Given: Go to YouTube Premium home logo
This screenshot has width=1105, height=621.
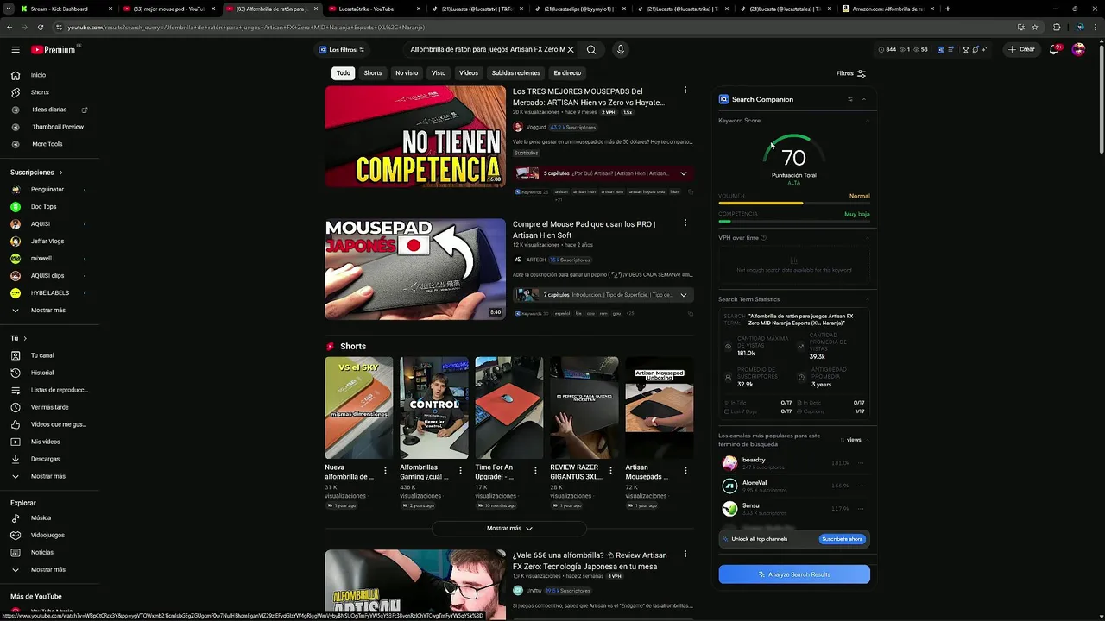Looking at the screenshot, I should pyautogui.click(x=54, y=50).
